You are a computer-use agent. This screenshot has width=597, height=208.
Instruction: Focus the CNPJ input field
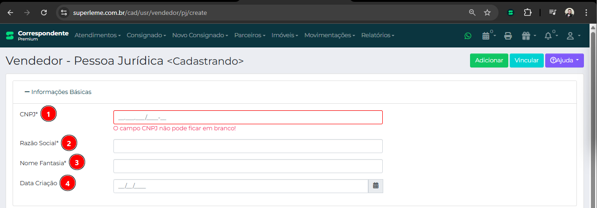coord(248,117)
